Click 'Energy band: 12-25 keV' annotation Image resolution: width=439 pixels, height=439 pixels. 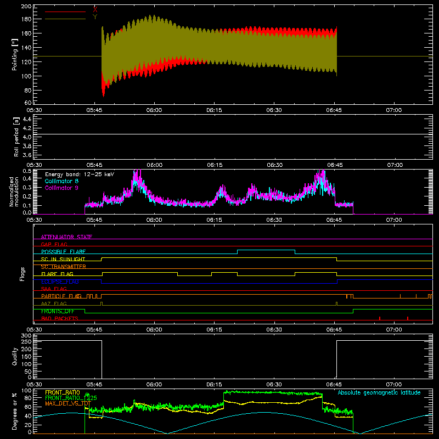[80, 175]
